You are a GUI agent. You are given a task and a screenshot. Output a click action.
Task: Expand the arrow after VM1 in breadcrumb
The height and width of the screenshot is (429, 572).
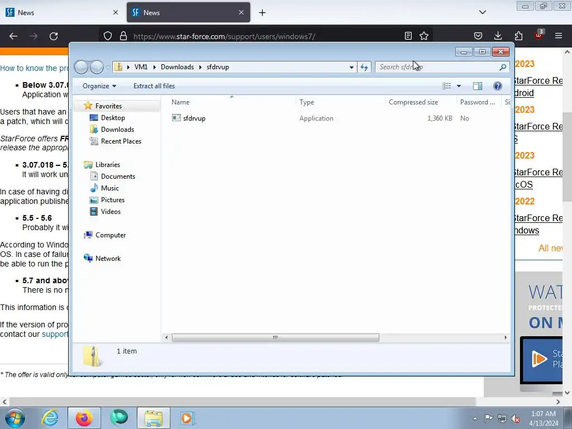click(x=154, y=67)
